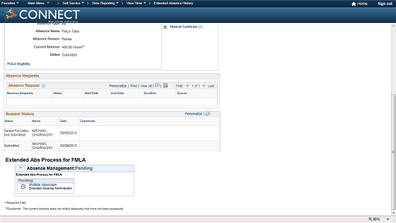Click Find in Absence Request grid
396x223 pixels.
(134, 86)
